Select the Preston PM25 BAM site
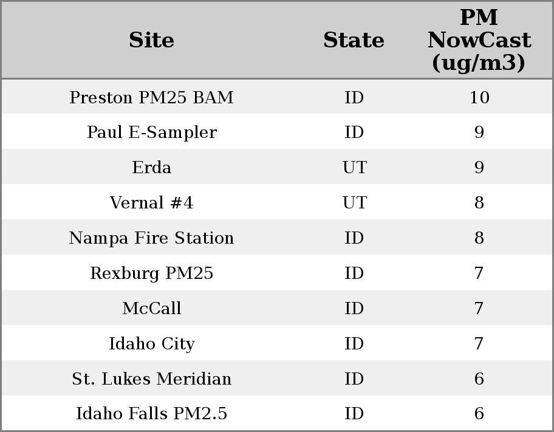Screen dimensions: 554x432 click(151, 97)
